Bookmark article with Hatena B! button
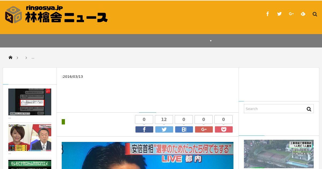 [184, 130]
